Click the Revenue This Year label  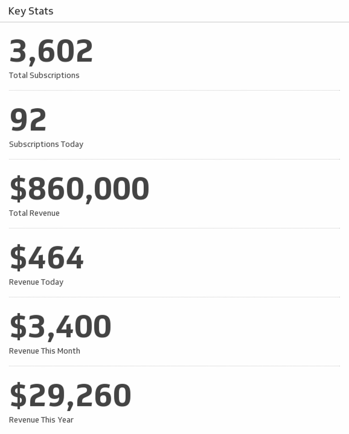coord(41,420)
